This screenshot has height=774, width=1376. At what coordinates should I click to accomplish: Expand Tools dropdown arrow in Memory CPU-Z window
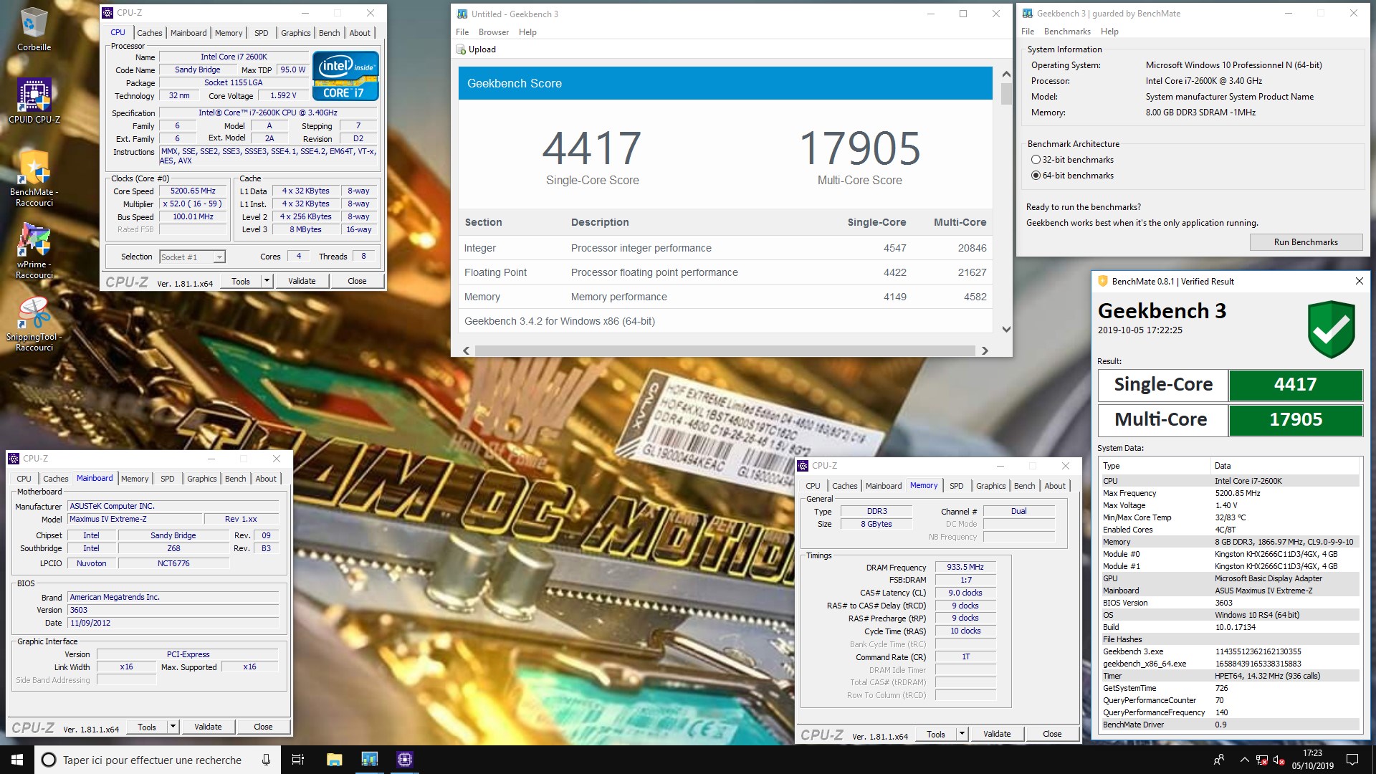tap(962, 734)
